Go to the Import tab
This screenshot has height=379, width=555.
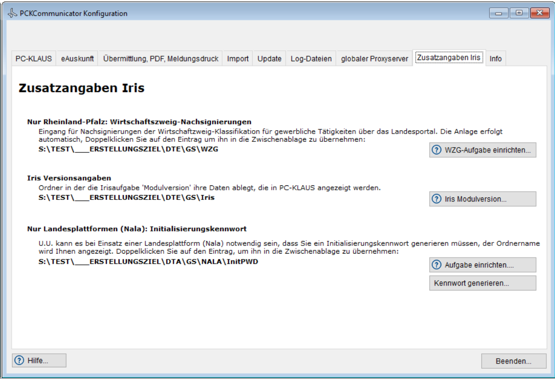tap(238, 59)
